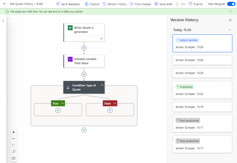Save the draft flow

click(x=163, y=4)
